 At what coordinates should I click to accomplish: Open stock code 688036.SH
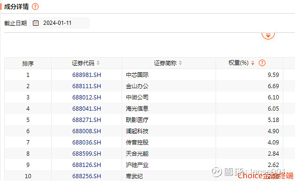(86, 143)
